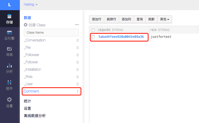Viewport: 199px width, 123px height.
Task: Click the LeanCloud L logo
Action: (9, 5)
